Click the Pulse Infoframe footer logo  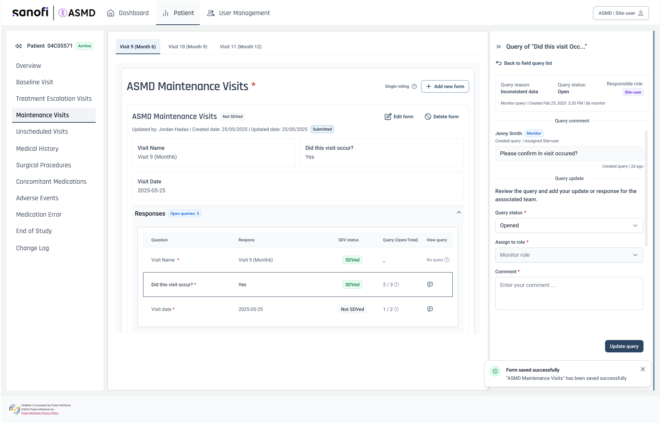14,409
